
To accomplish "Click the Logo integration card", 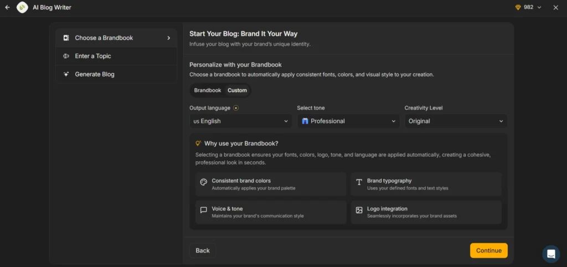I will pyautogui.click(x=426, y=212).
